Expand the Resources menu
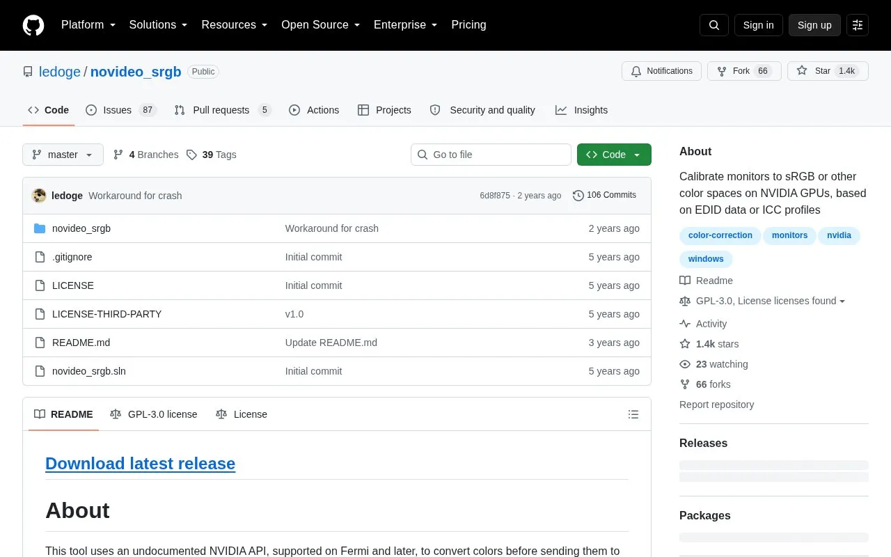The height and width of the screenshot is (557, 891). pyautogui.click(x=235, y=25)
